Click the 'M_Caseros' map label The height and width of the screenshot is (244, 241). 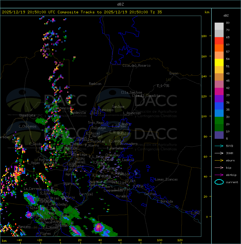point(126,160)
